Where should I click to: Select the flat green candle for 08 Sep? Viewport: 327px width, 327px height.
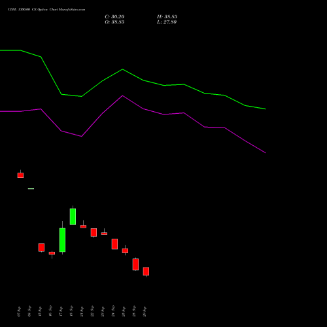31,188
